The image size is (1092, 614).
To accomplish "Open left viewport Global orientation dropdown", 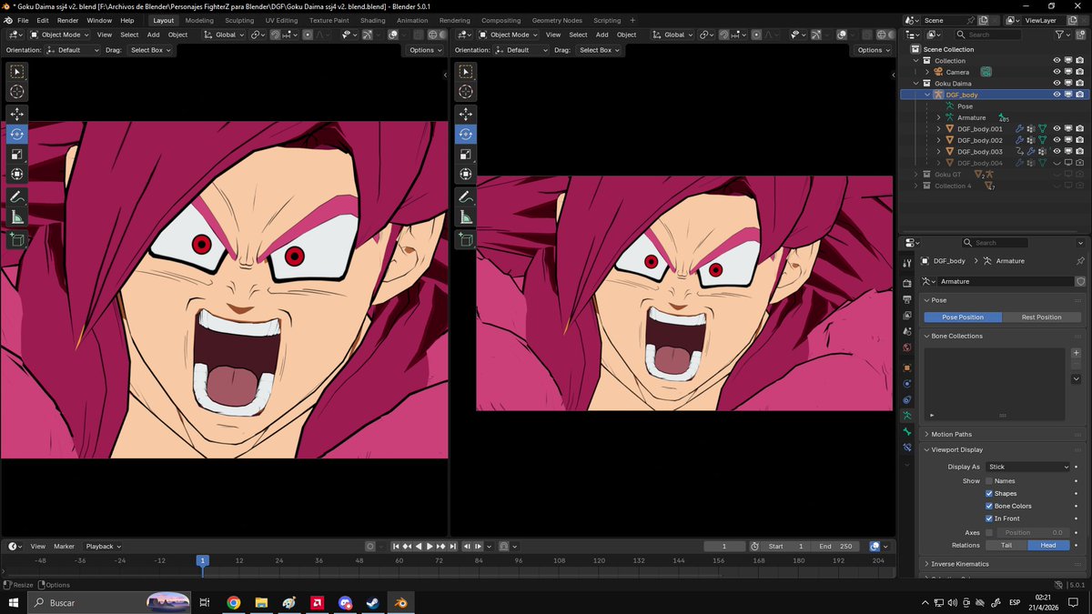I will coord(224,35).
